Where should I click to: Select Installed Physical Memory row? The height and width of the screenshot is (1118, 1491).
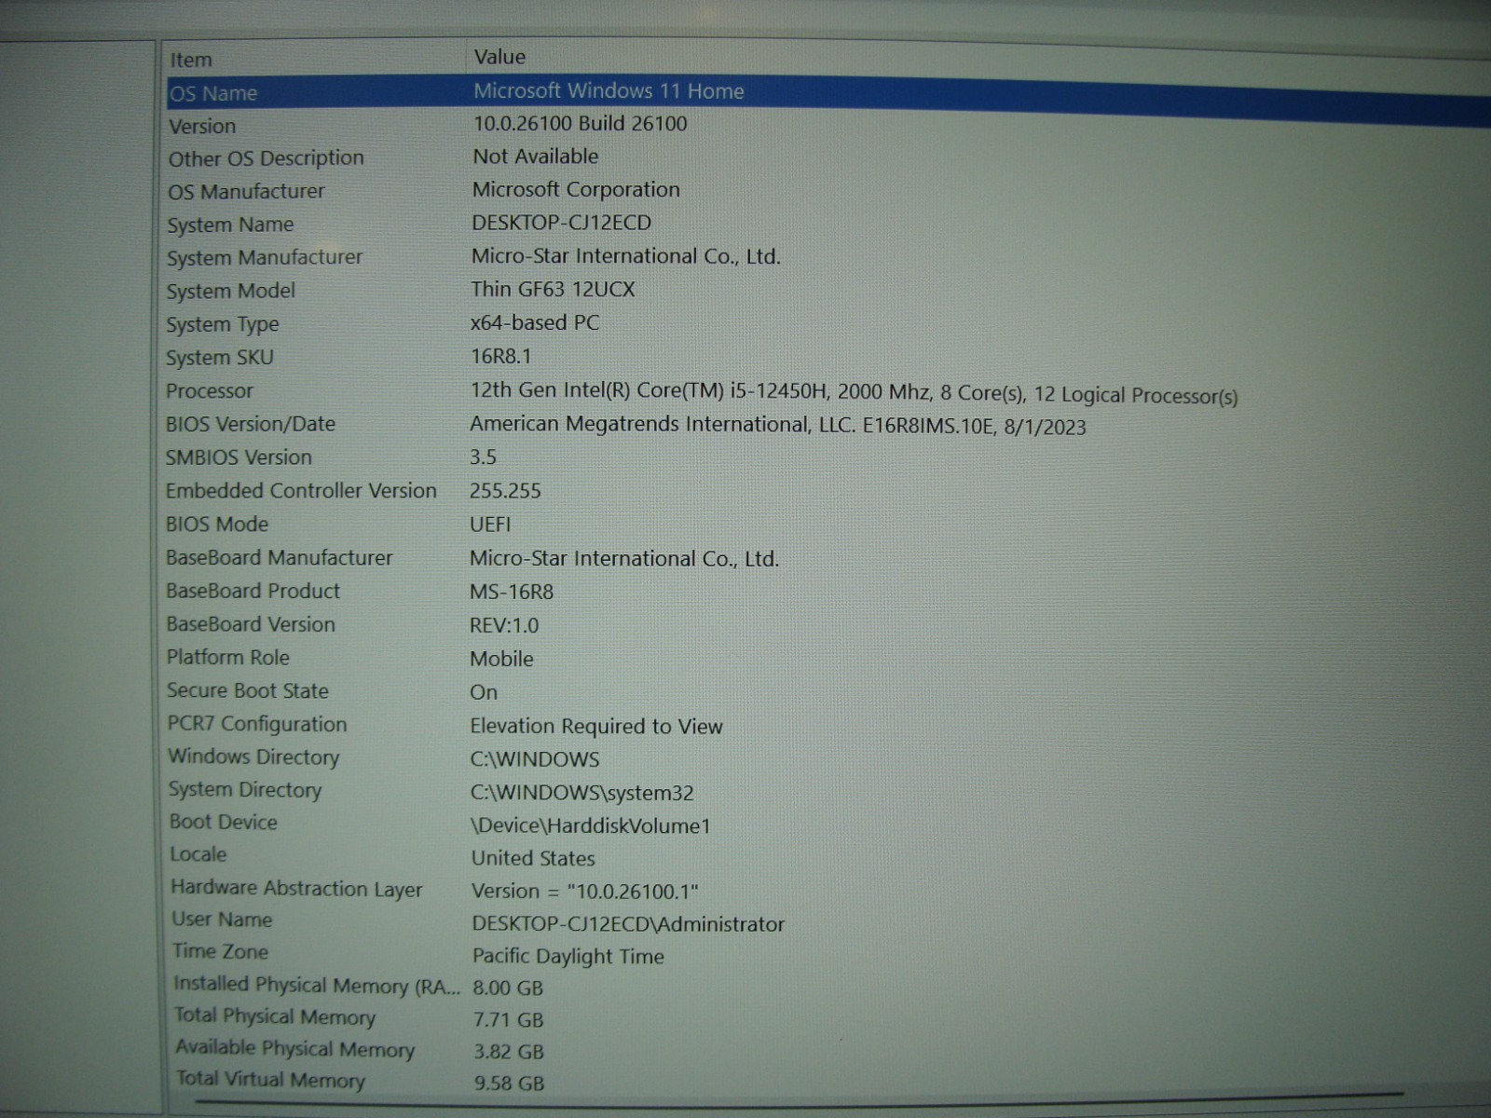tap(317, 986)
